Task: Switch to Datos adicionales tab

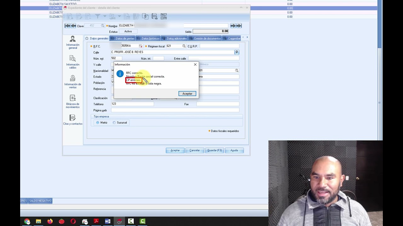Action: pyautogui.click(x=174, y=38)
